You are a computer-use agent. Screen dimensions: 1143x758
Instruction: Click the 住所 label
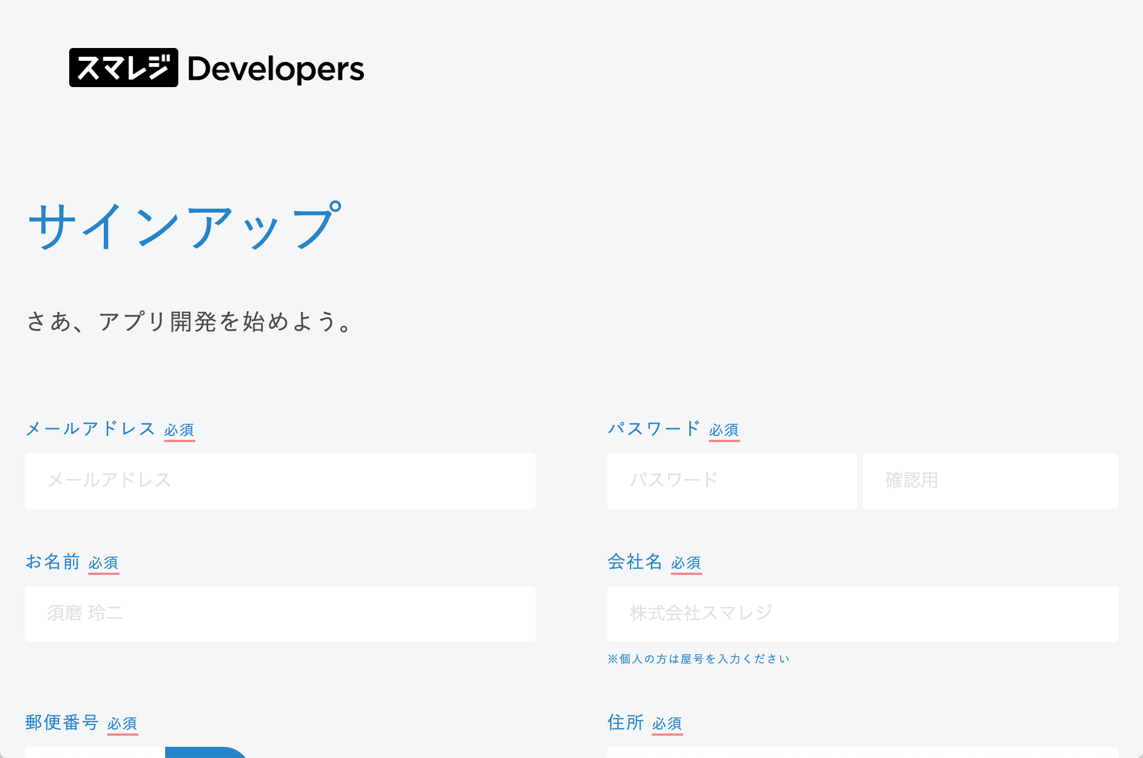[x=626, y=722]
